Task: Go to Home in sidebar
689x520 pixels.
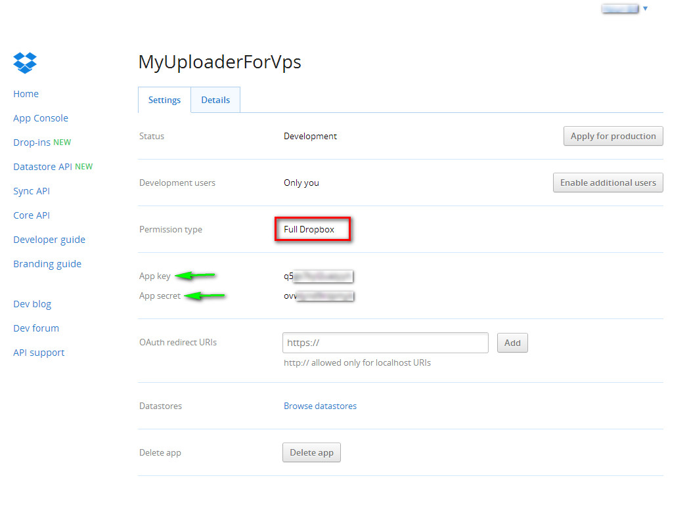Action: pos(26,93)
